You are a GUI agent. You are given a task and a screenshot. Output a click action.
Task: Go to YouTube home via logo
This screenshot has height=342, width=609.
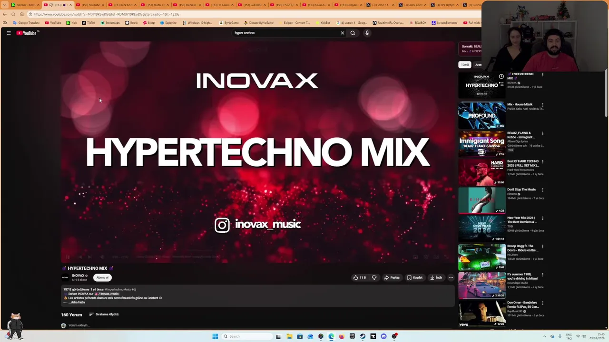(27, 33)
